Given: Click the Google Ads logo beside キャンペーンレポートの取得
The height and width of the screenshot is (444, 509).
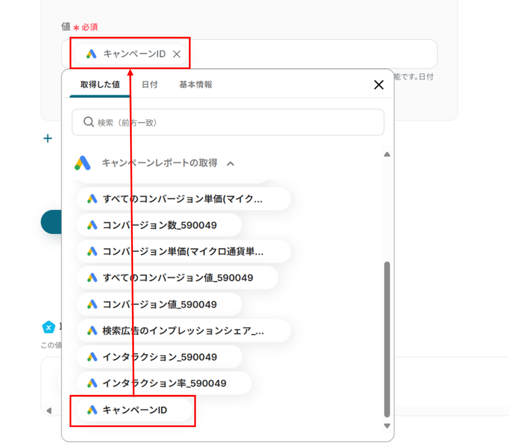Looking at the screenshot, I should click(83, 163).
